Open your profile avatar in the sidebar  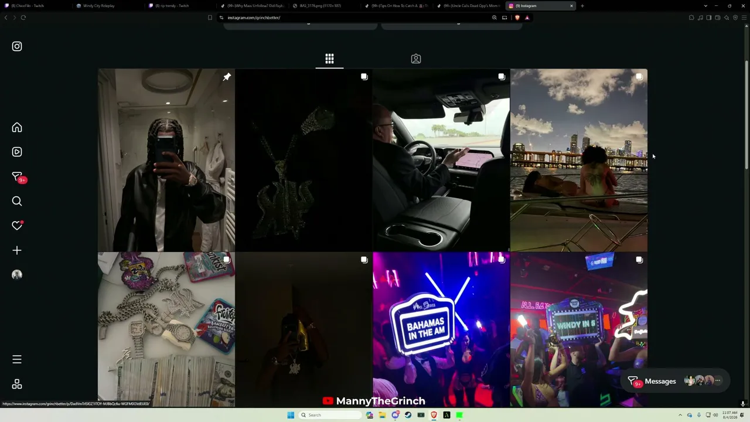click(17, 275)
